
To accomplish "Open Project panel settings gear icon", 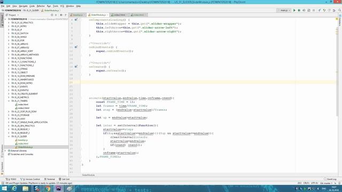I will (61, 15).
